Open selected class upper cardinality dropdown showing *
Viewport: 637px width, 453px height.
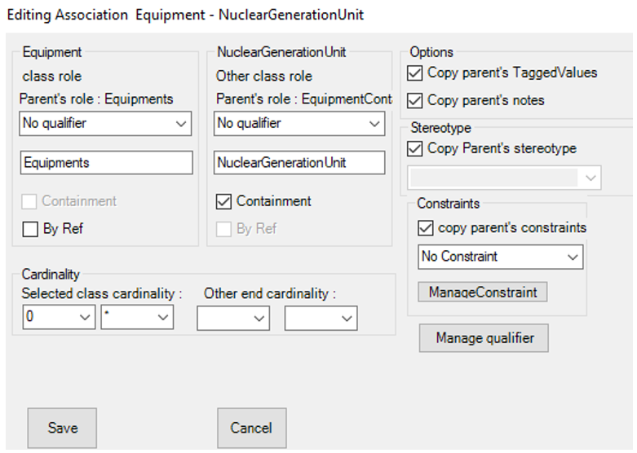click(137, 318)
